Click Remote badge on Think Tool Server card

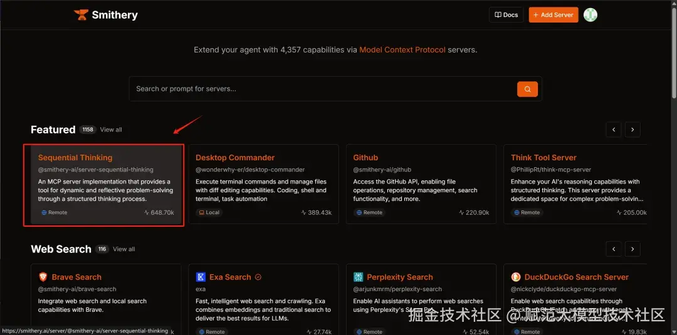(x=527, y=212)
